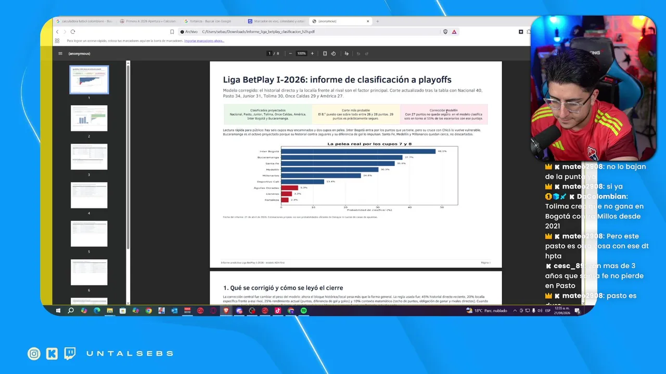
Task: Open clock and date 12:35 a. m.
Action: tap(562, 311)
